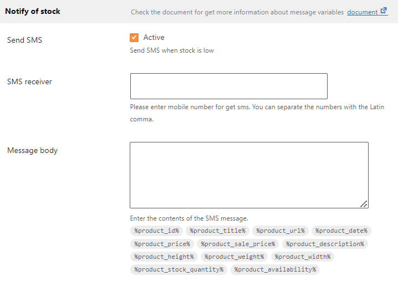Uncheck the Active Send SMS checkbox
The image size is (398, 281).
[134, 38]
